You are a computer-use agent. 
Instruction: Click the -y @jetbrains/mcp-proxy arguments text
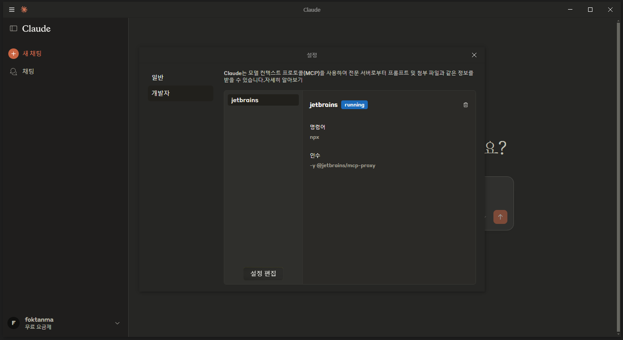click(x=342, y=165)
